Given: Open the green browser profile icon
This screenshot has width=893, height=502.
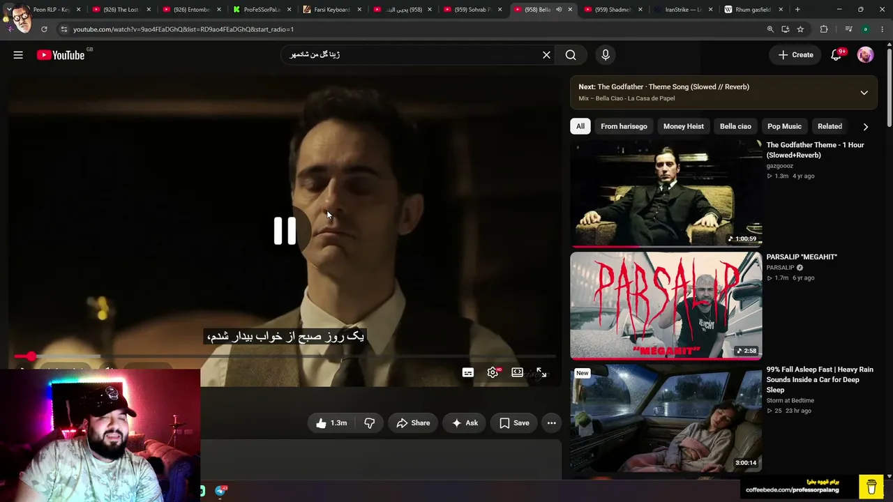Looking at the screenshot, I should pyautogui.click(x=865, y=29).
